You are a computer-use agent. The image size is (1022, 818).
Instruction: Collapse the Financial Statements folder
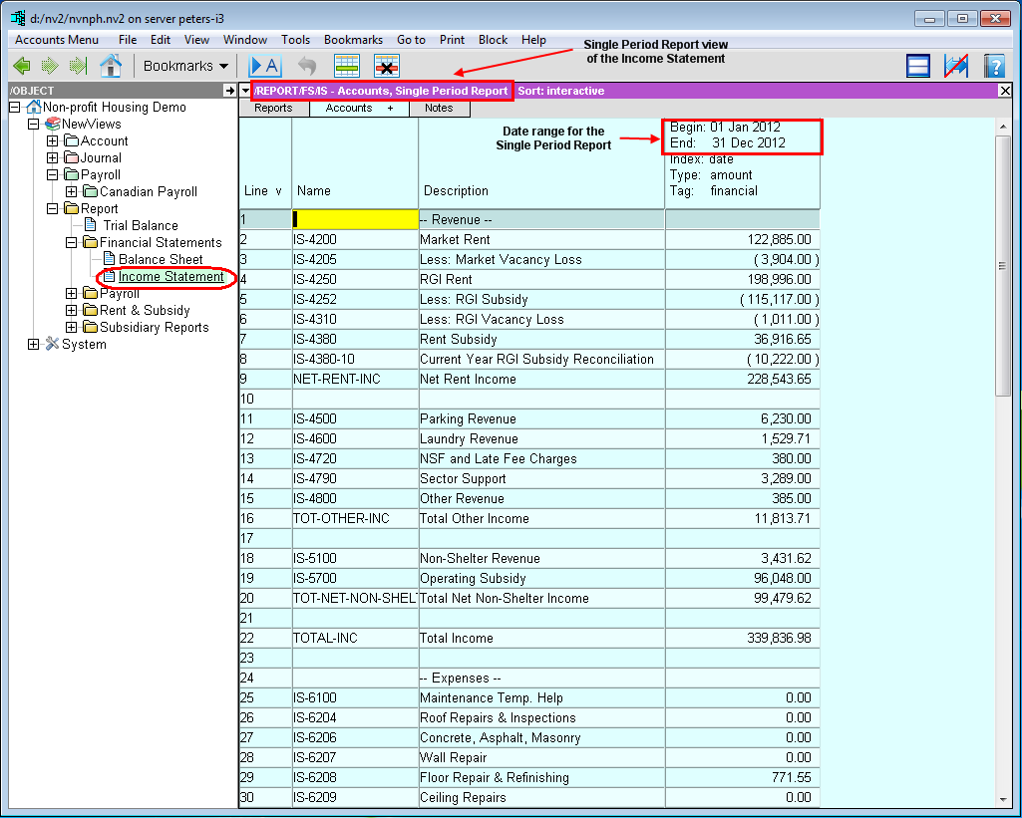coord(72,242)
